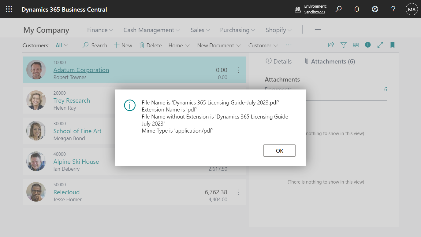Open the New Document dropdown

(218, 45)
